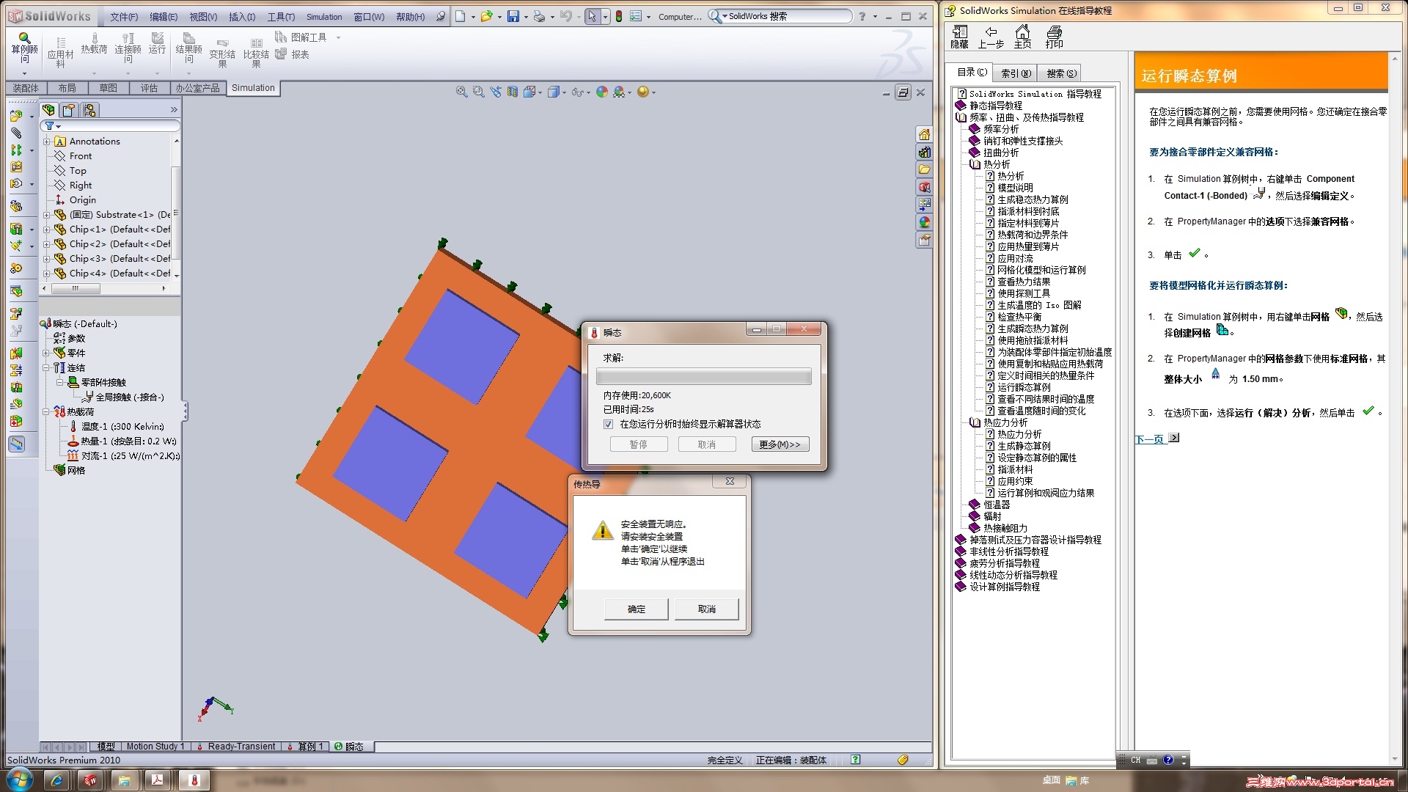Click the 打印 print icon in help
The height and width of the screenshot is (792, 1408).
1054,32
